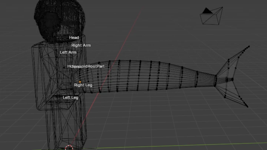Click the 'Left Leg' bone label
Image resolution: width=267 pixels, height=150 pixels.
(x=71, y=98)
